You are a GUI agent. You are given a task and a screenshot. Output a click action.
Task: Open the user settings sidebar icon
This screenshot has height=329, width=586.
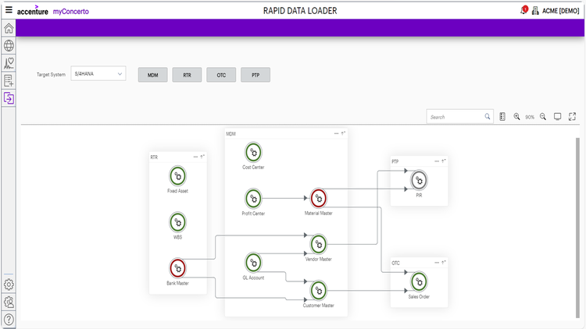coord(9,302)
